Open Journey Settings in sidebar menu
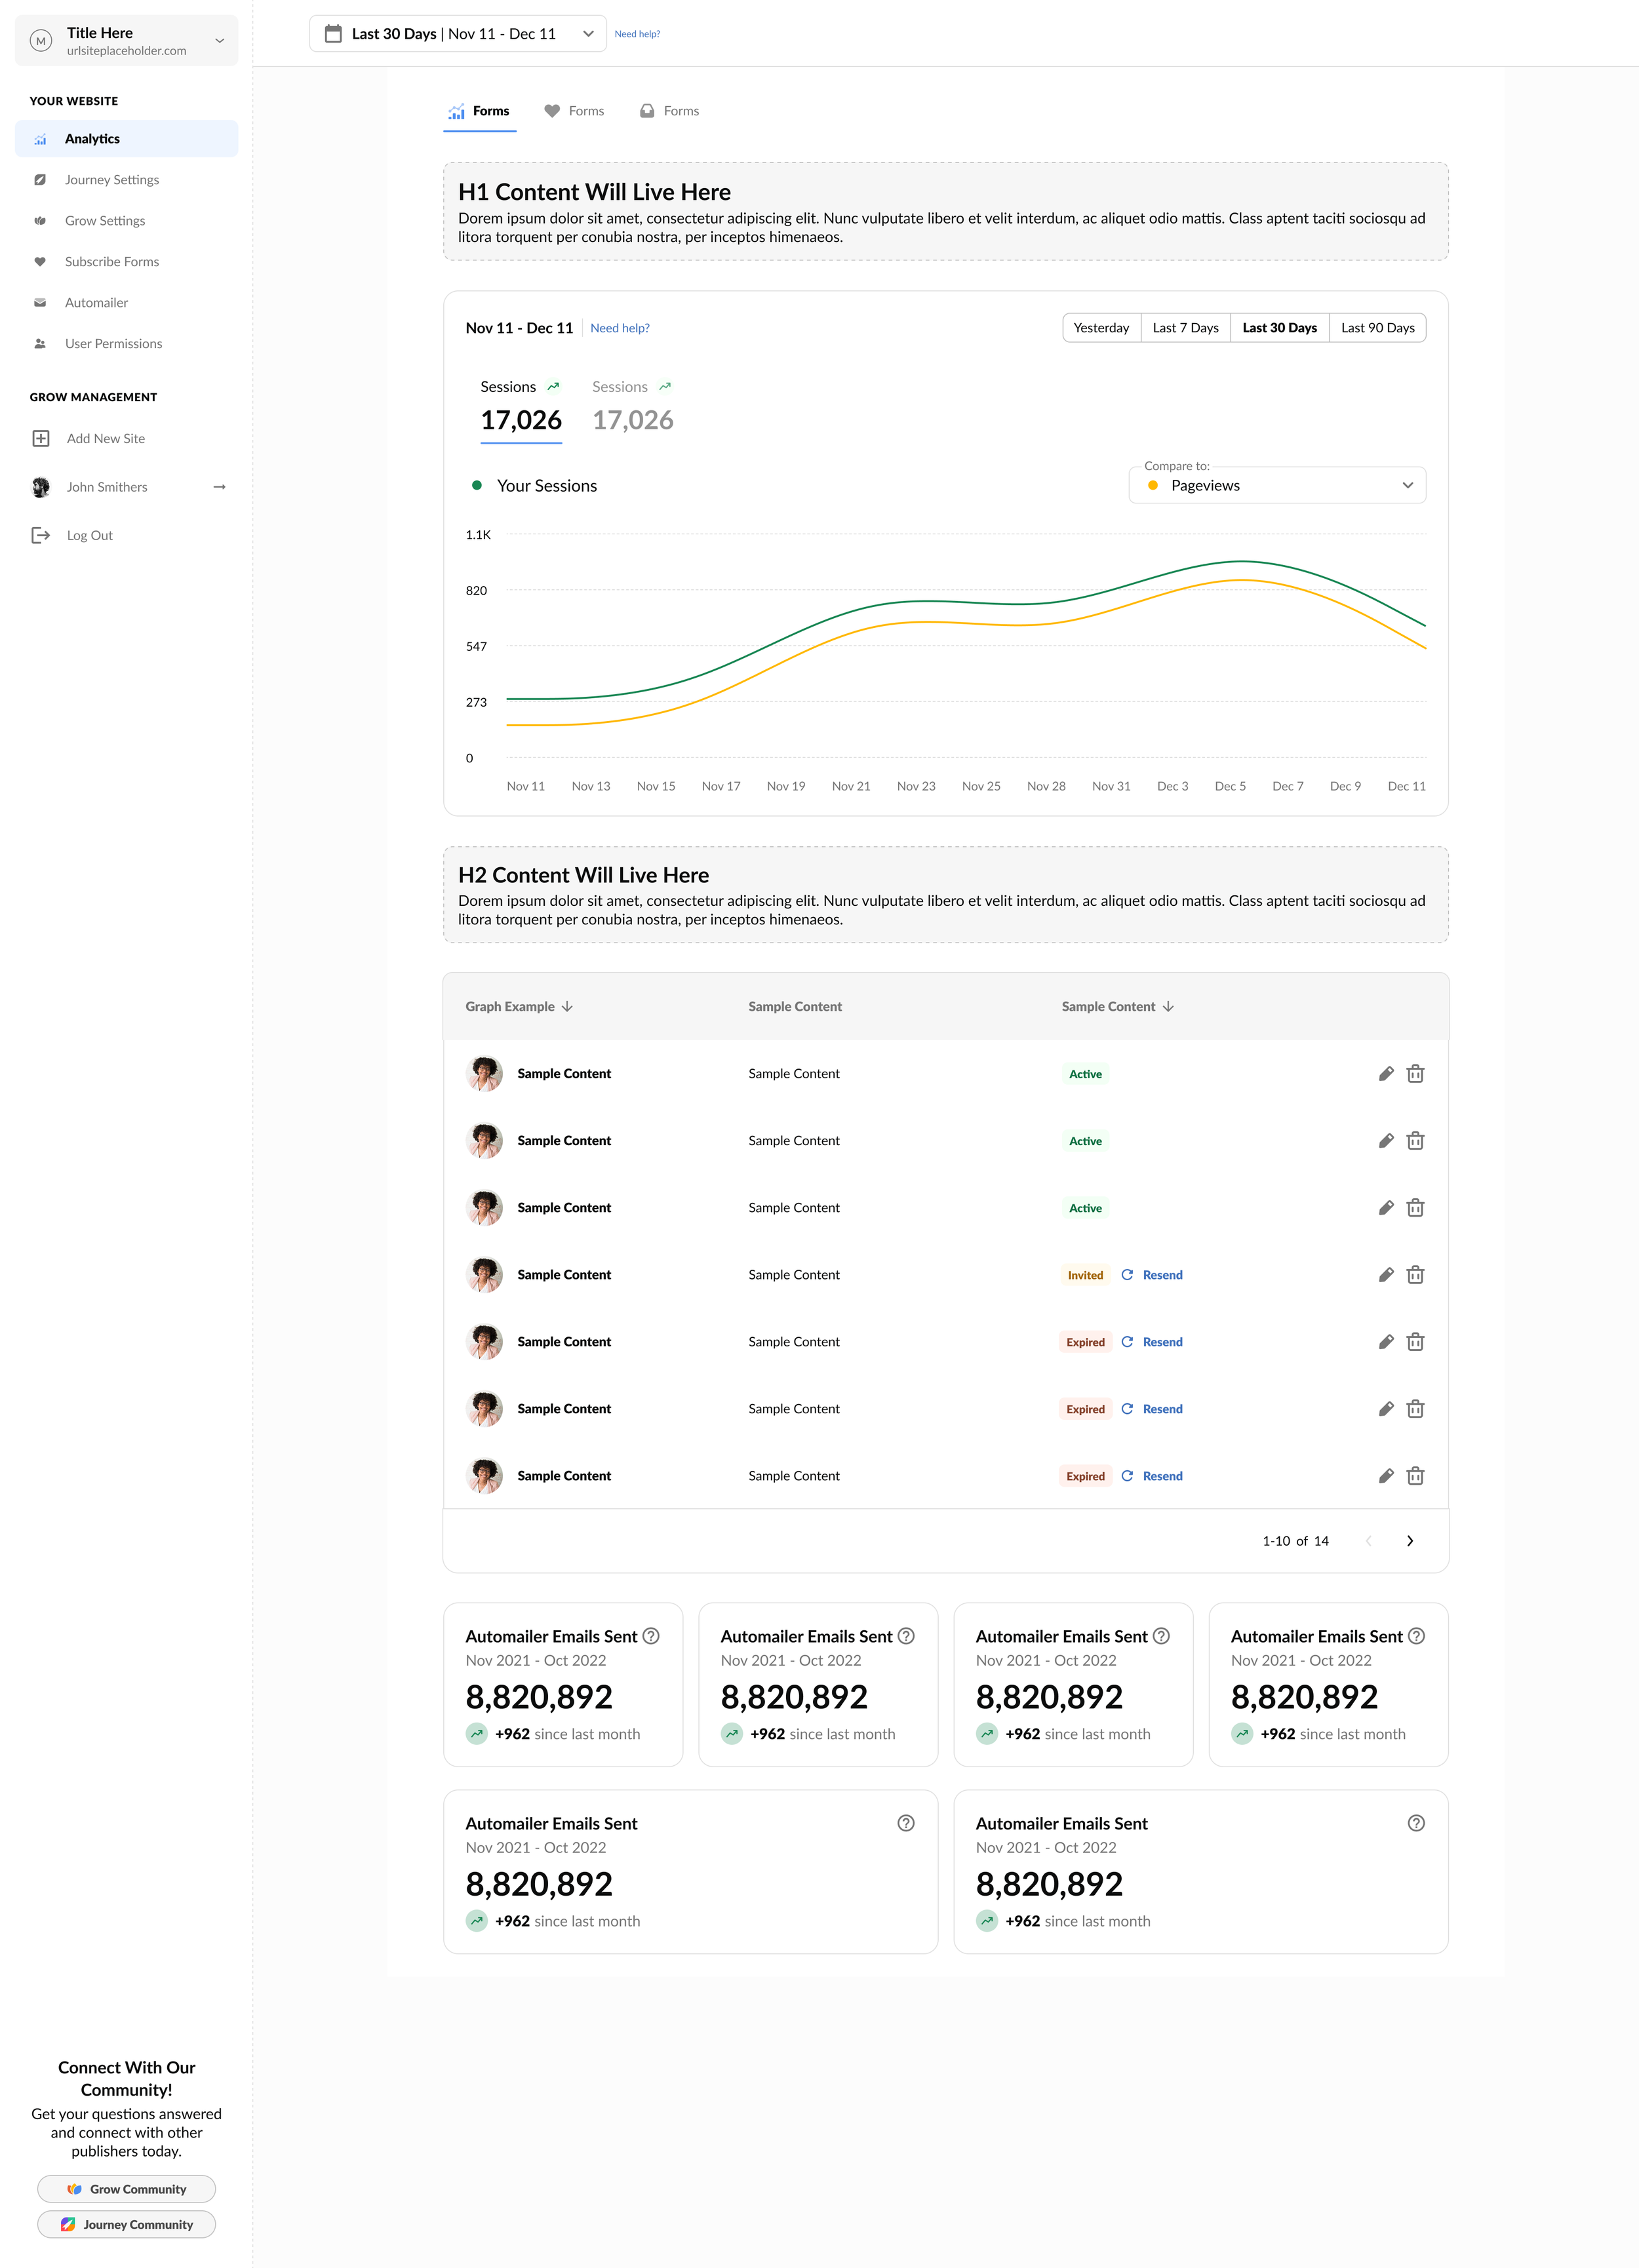 [112, 180]
